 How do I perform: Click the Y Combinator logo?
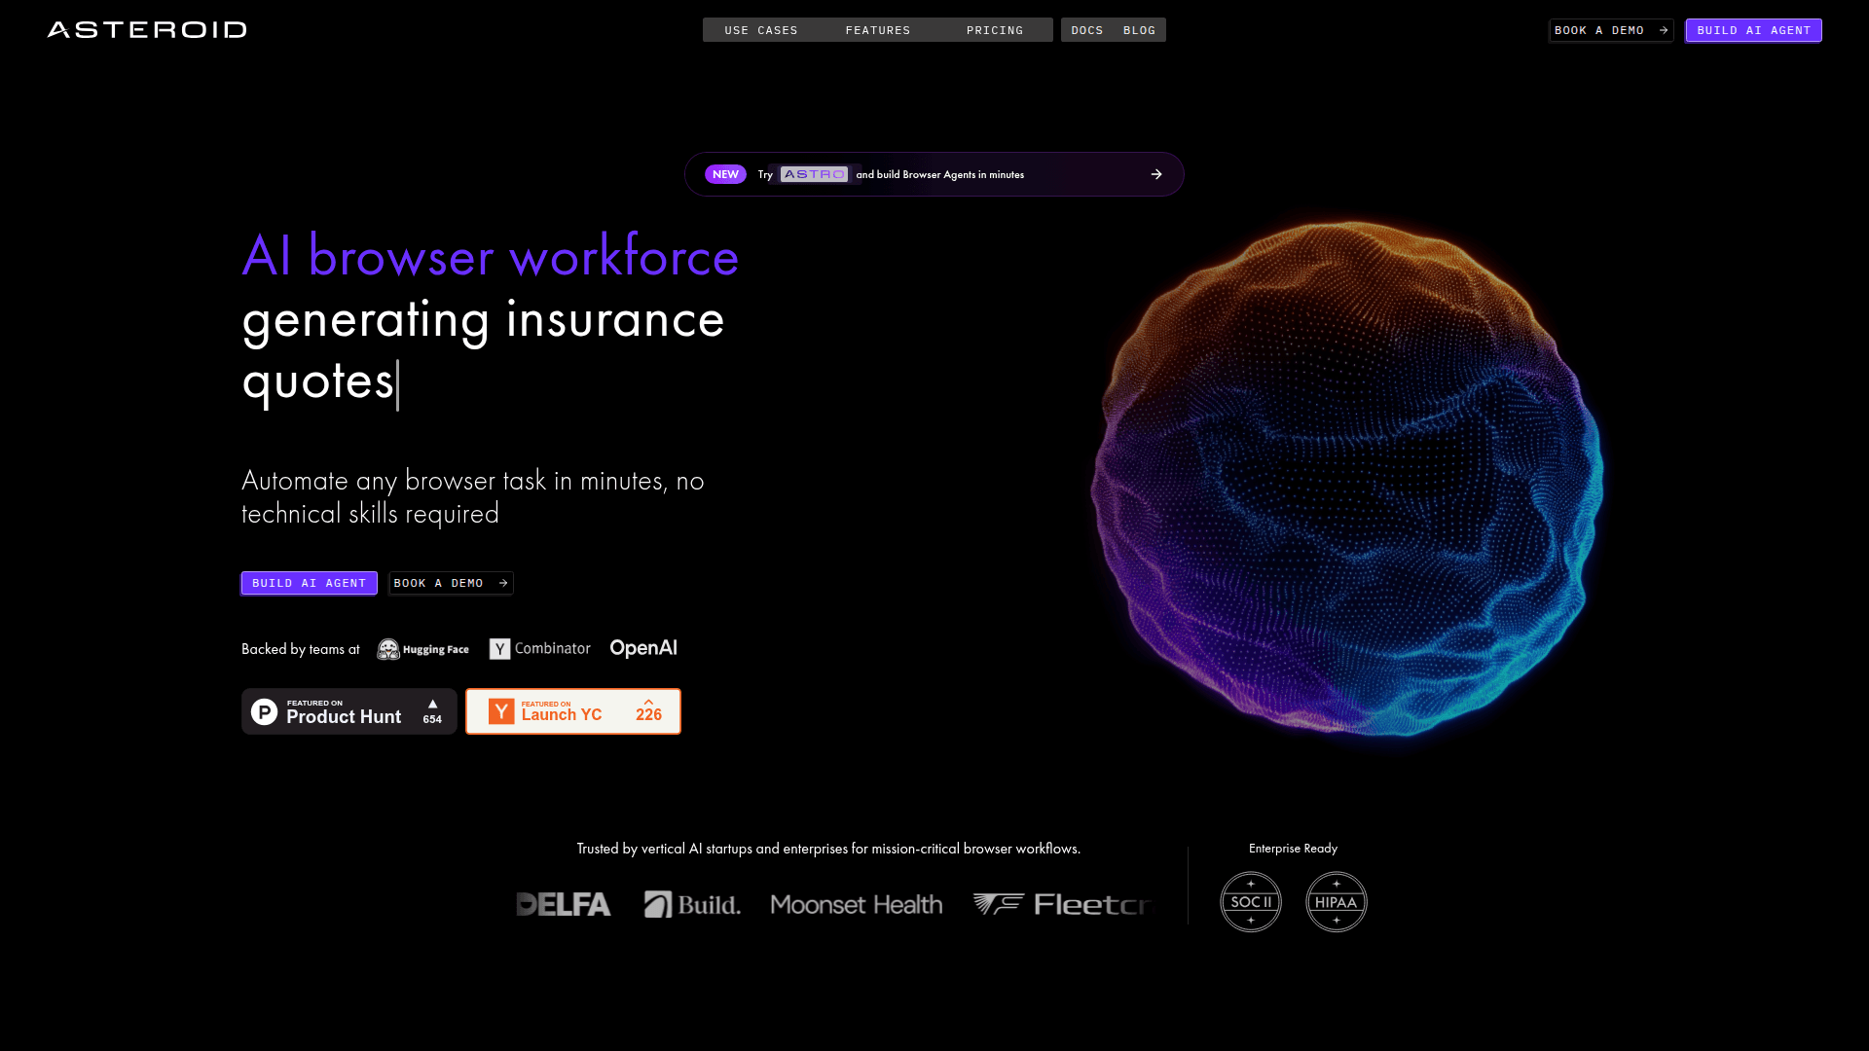pos(539,649)
